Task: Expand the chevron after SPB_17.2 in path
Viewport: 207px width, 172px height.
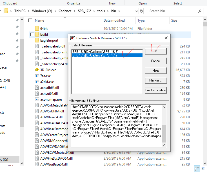Action: (94, 11)
